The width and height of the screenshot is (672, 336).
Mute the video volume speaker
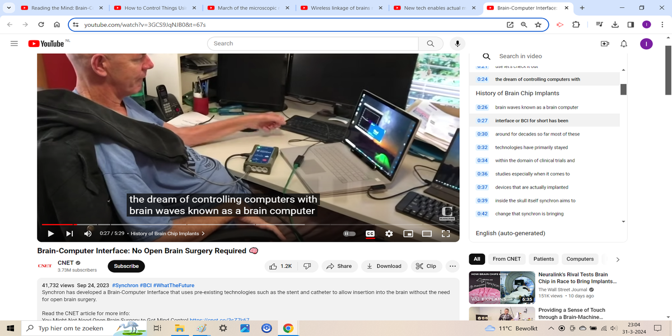click(88, 234)
